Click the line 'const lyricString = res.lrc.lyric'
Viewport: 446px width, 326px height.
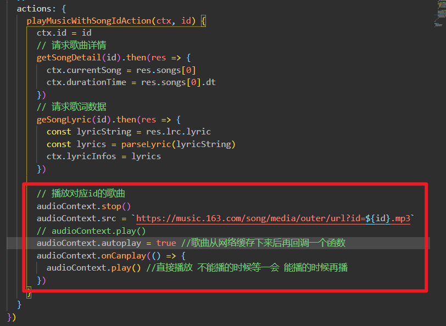(x=129, y=132)
